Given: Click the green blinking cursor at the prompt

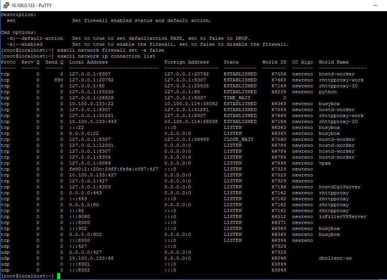Looking at the screenshot, I should 59,276.
